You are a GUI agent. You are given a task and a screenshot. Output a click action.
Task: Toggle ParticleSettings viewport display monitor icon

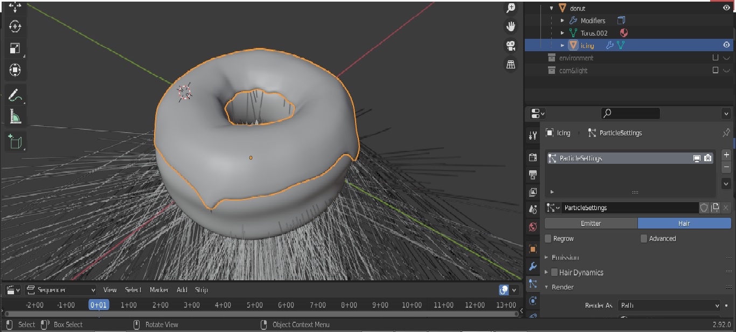click(x=697, y=158)
